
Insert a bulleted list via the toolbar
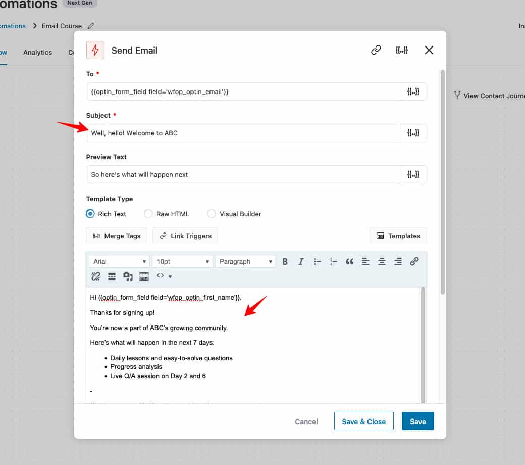click(317, 261)
